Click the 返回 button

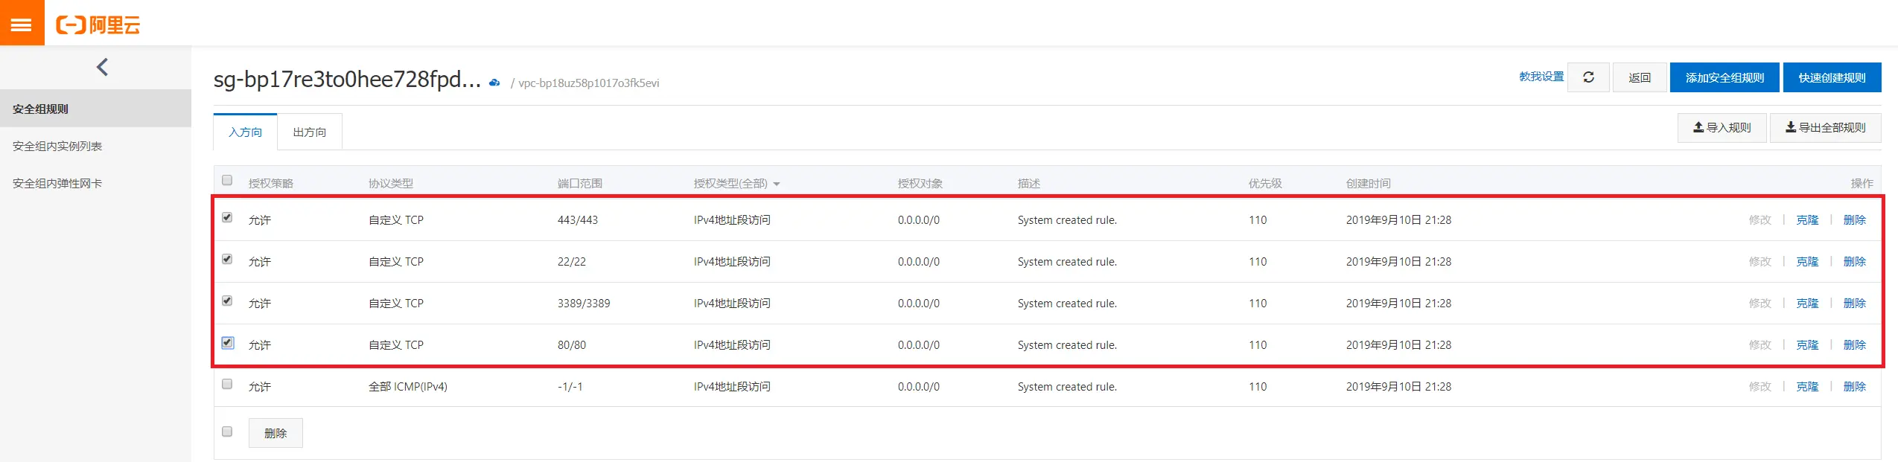(x=1640, y=77)
